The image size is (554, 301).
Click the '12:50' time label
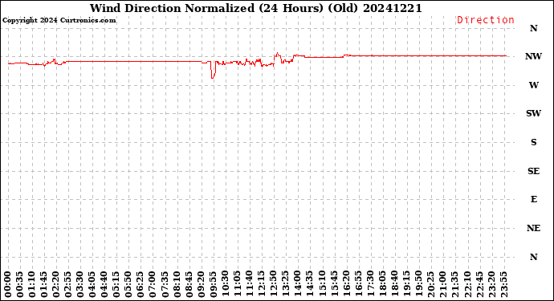click(x=274, y=284)
